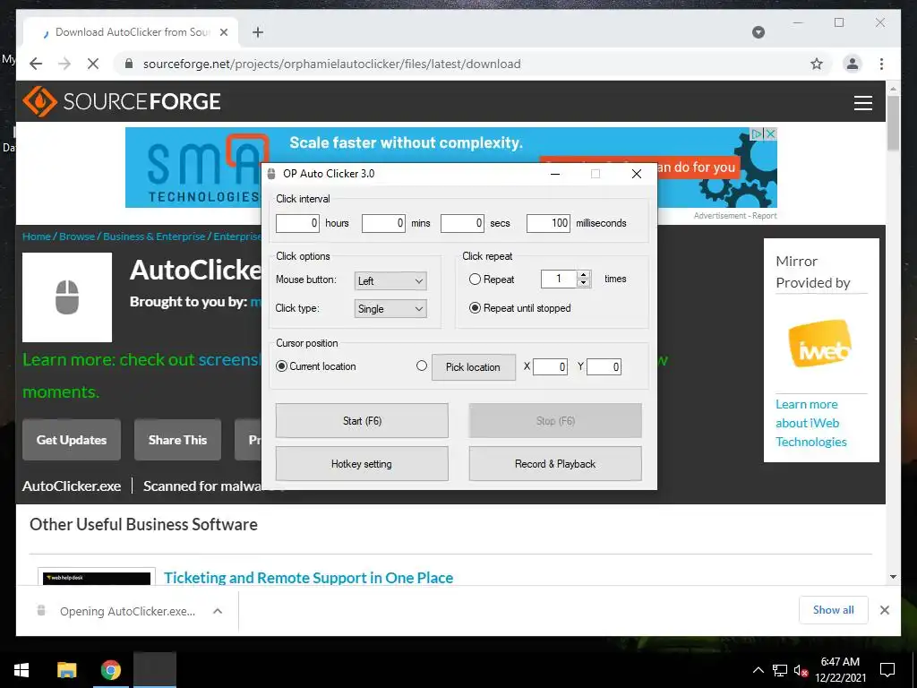917x688 pixels.
Task: Click the scrollbar down arrow
Action: pyautogui.click(x=893, y=578)
